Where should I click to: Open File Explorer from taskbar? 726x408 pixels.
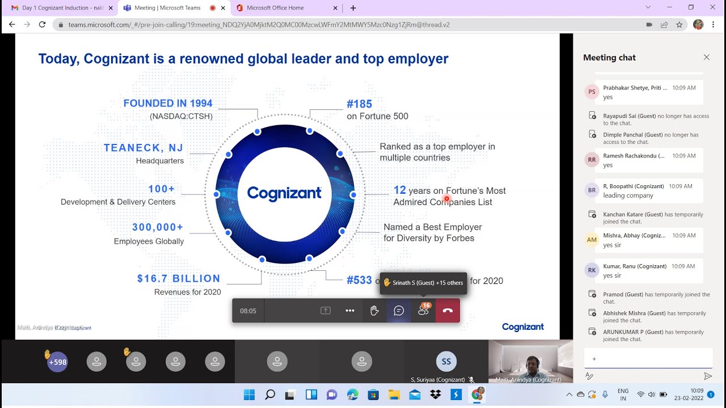click(x=394, y=395)
